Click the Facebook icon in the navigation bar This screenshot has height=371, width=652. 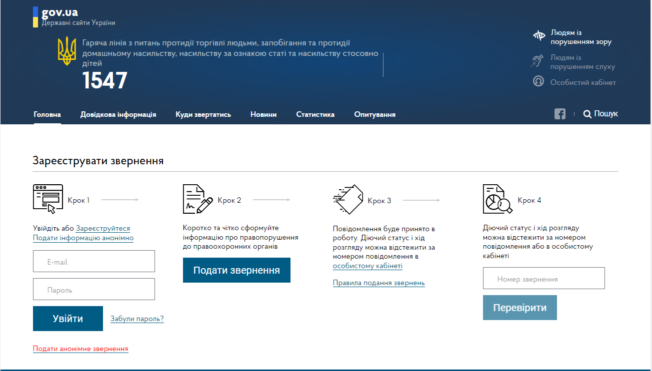pyautogui.click(x=559, y=114)
